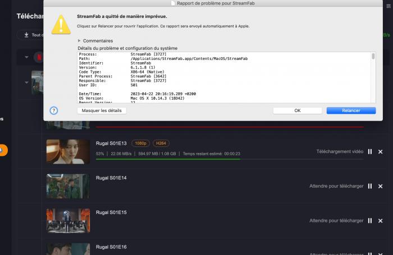Click the red progress bar below the dialog
The width and height of the screenshot is (393, 255).
point(230,127)
